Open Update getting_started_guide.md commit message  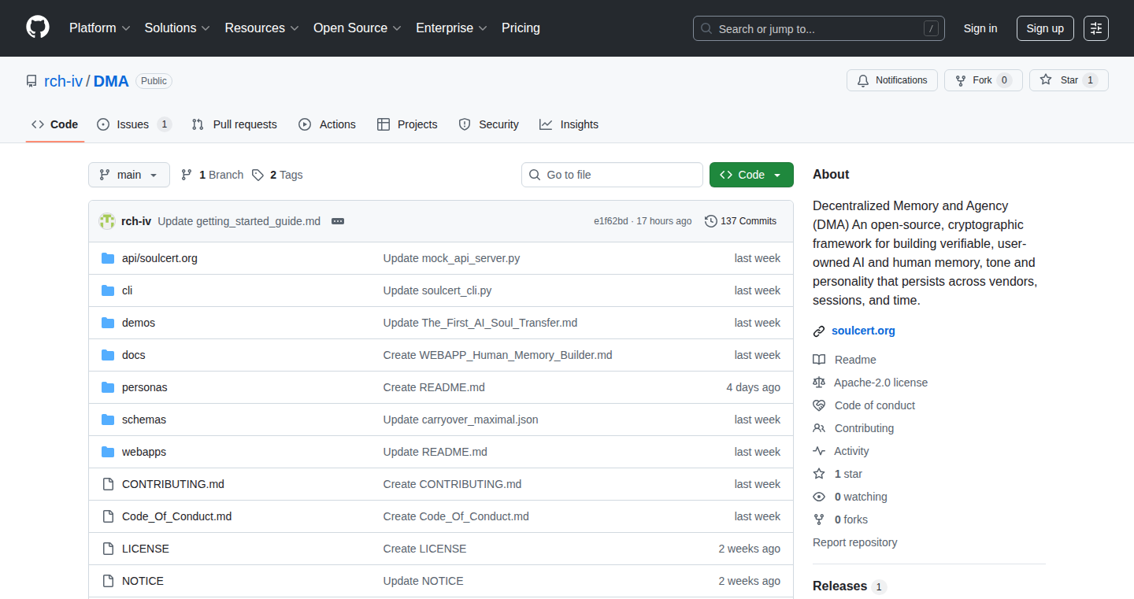tap(239, 221)
